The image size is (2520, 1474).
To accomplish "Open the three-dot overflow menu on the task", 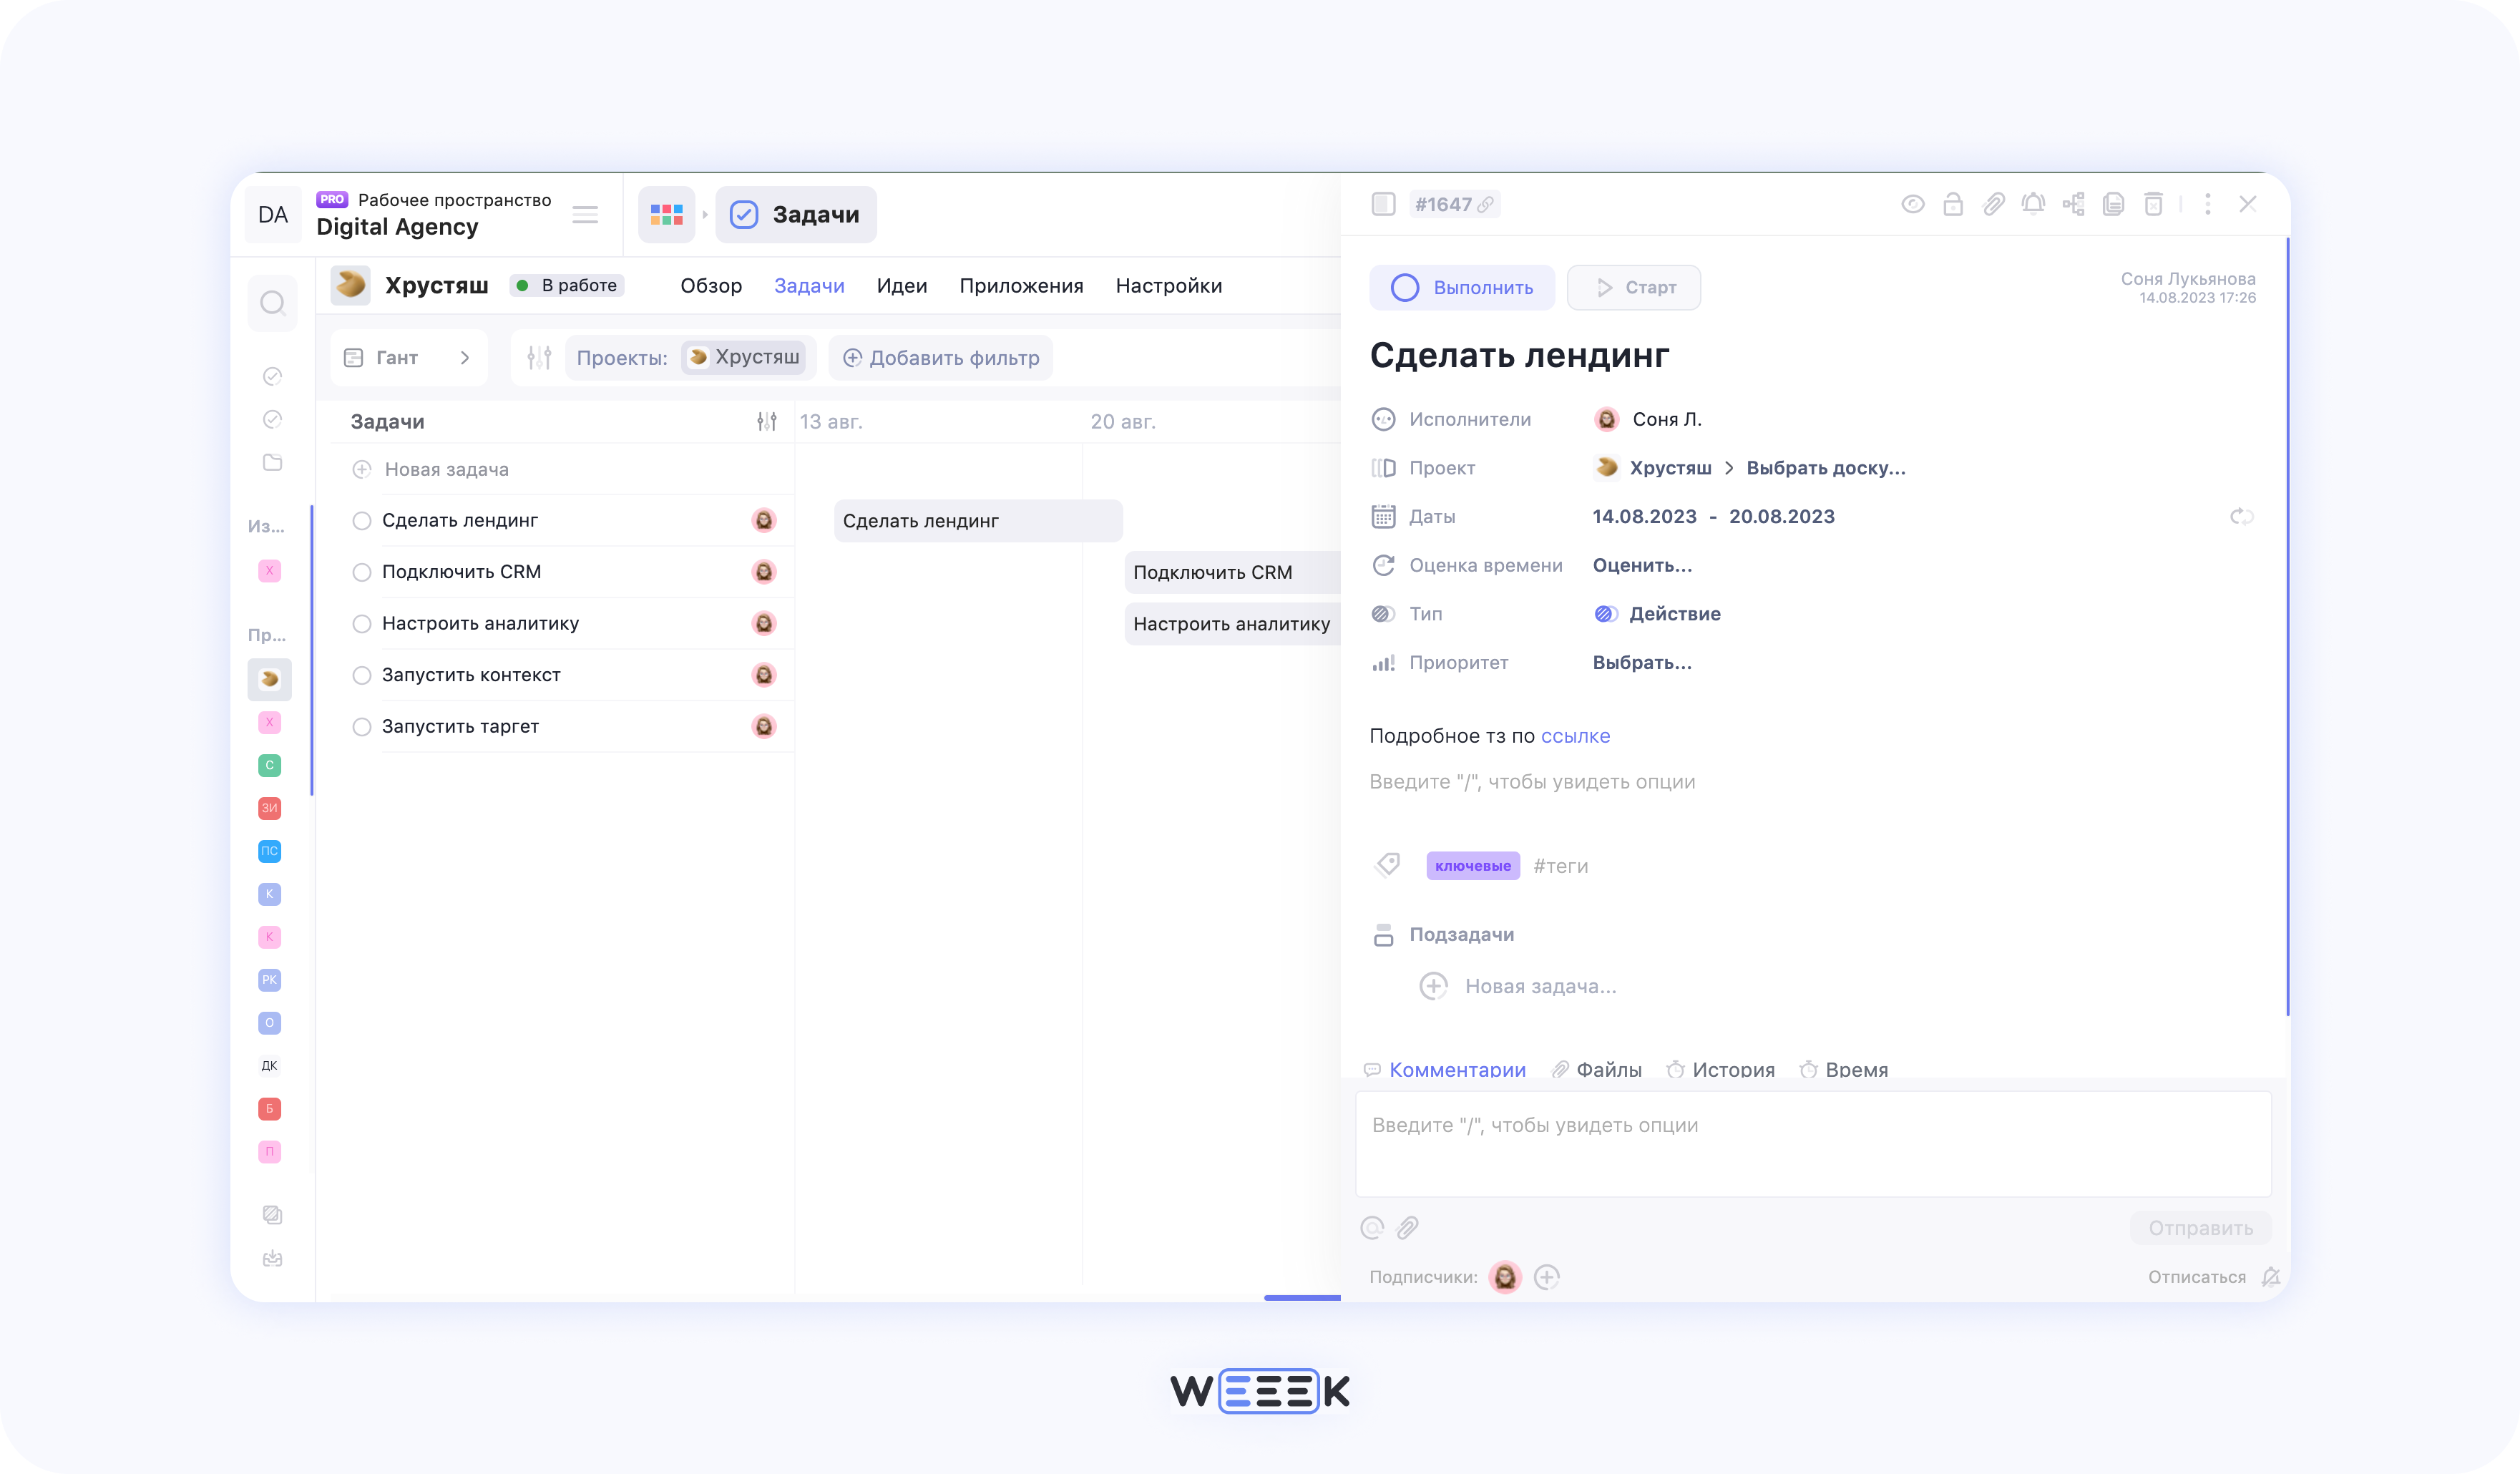I will (2208, 204).
